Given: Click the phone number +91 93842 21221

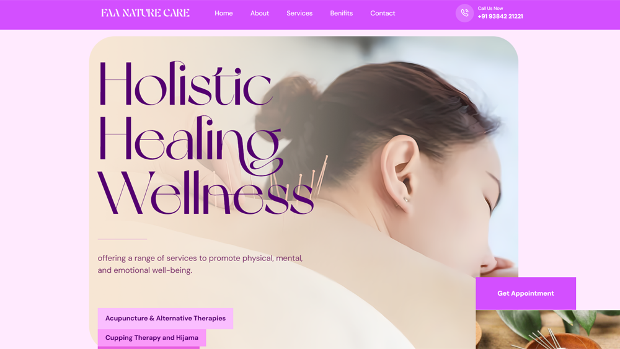Looking at the screenshot, I should 500,17.
